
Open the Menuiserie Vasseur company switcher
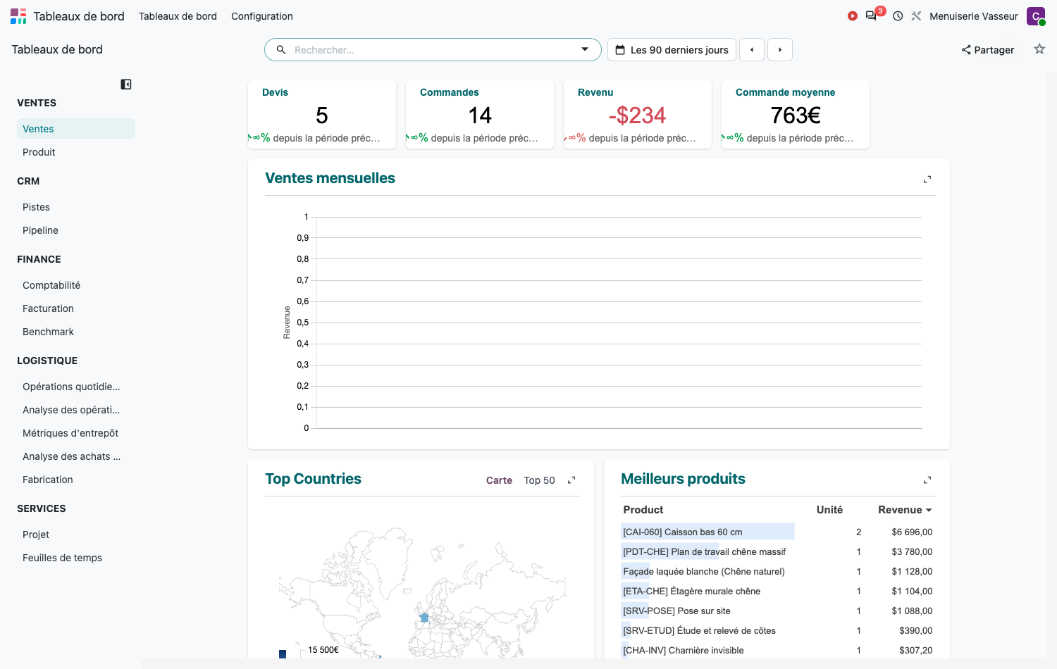click(974, 16)
